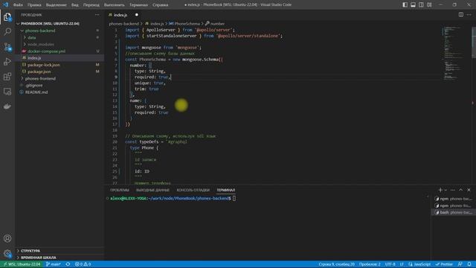
Task: Open the Docker view in the activity bar
Action: (x=7, y=106)
